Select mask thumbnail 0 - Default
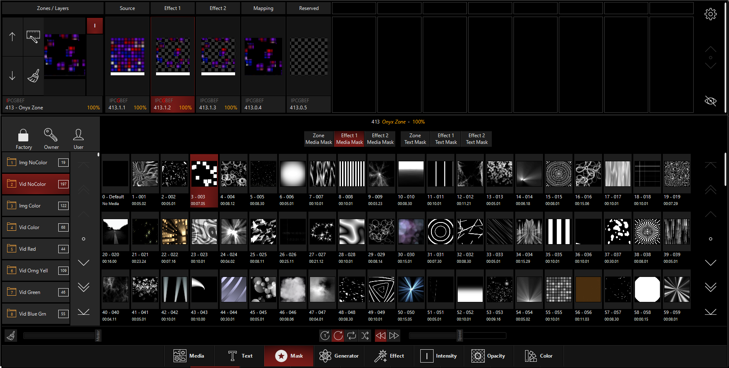Screen dimensions: 729x368 [115, 181]
